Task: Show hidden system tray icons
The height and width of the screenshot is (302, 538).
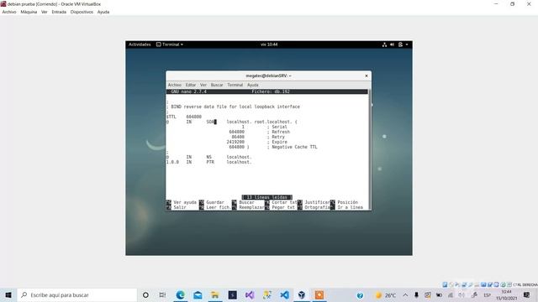Action: (x=405, y=295)
